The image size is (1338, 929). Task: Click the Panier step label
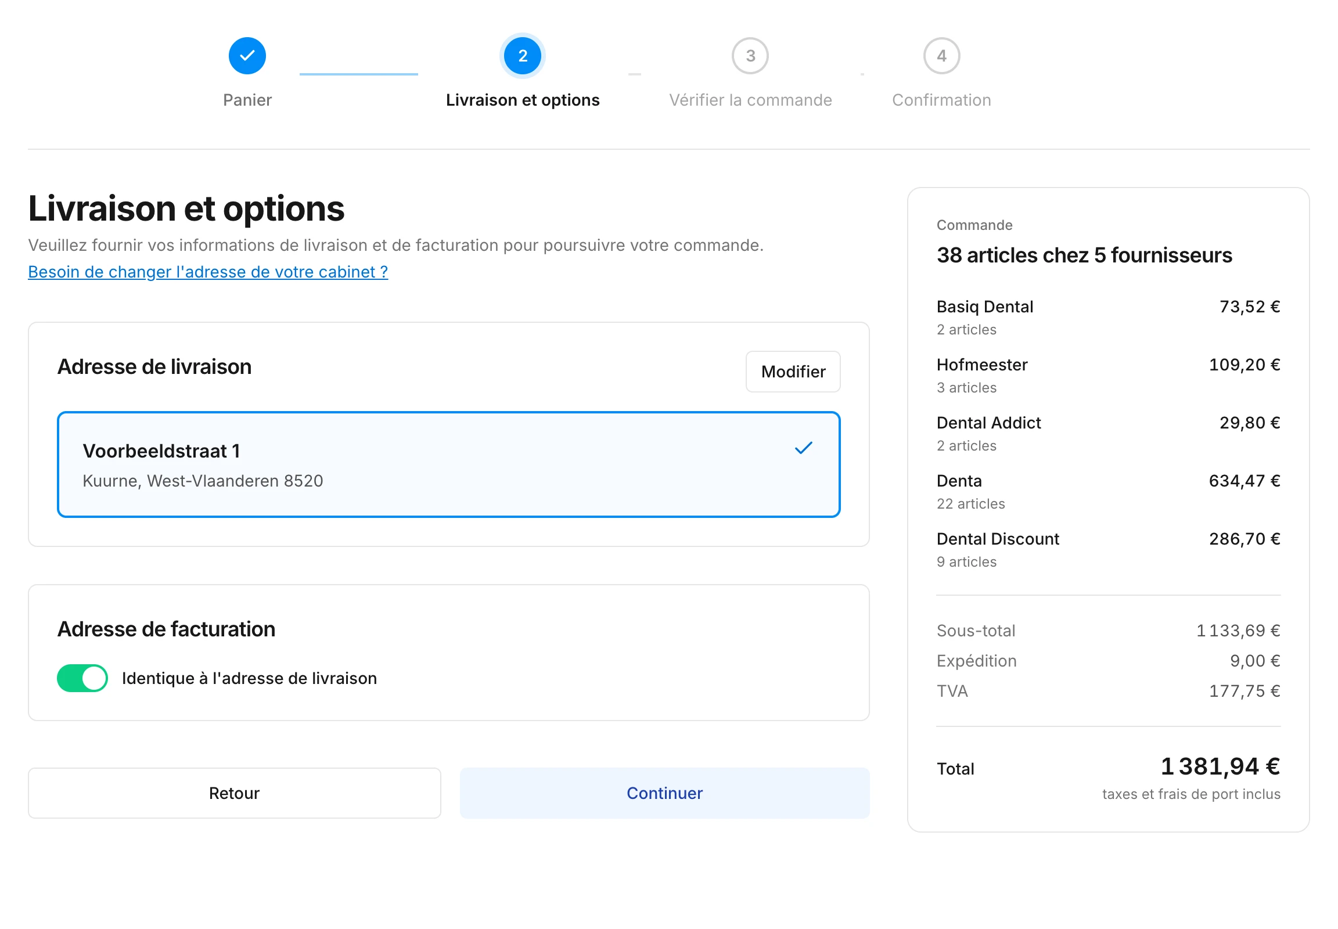coord(247,100)
